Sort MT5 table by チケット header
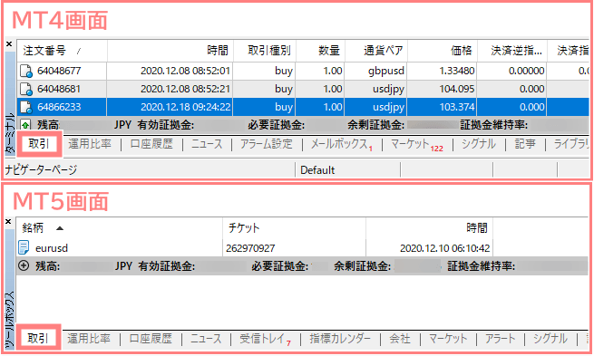 coord(295,227)
